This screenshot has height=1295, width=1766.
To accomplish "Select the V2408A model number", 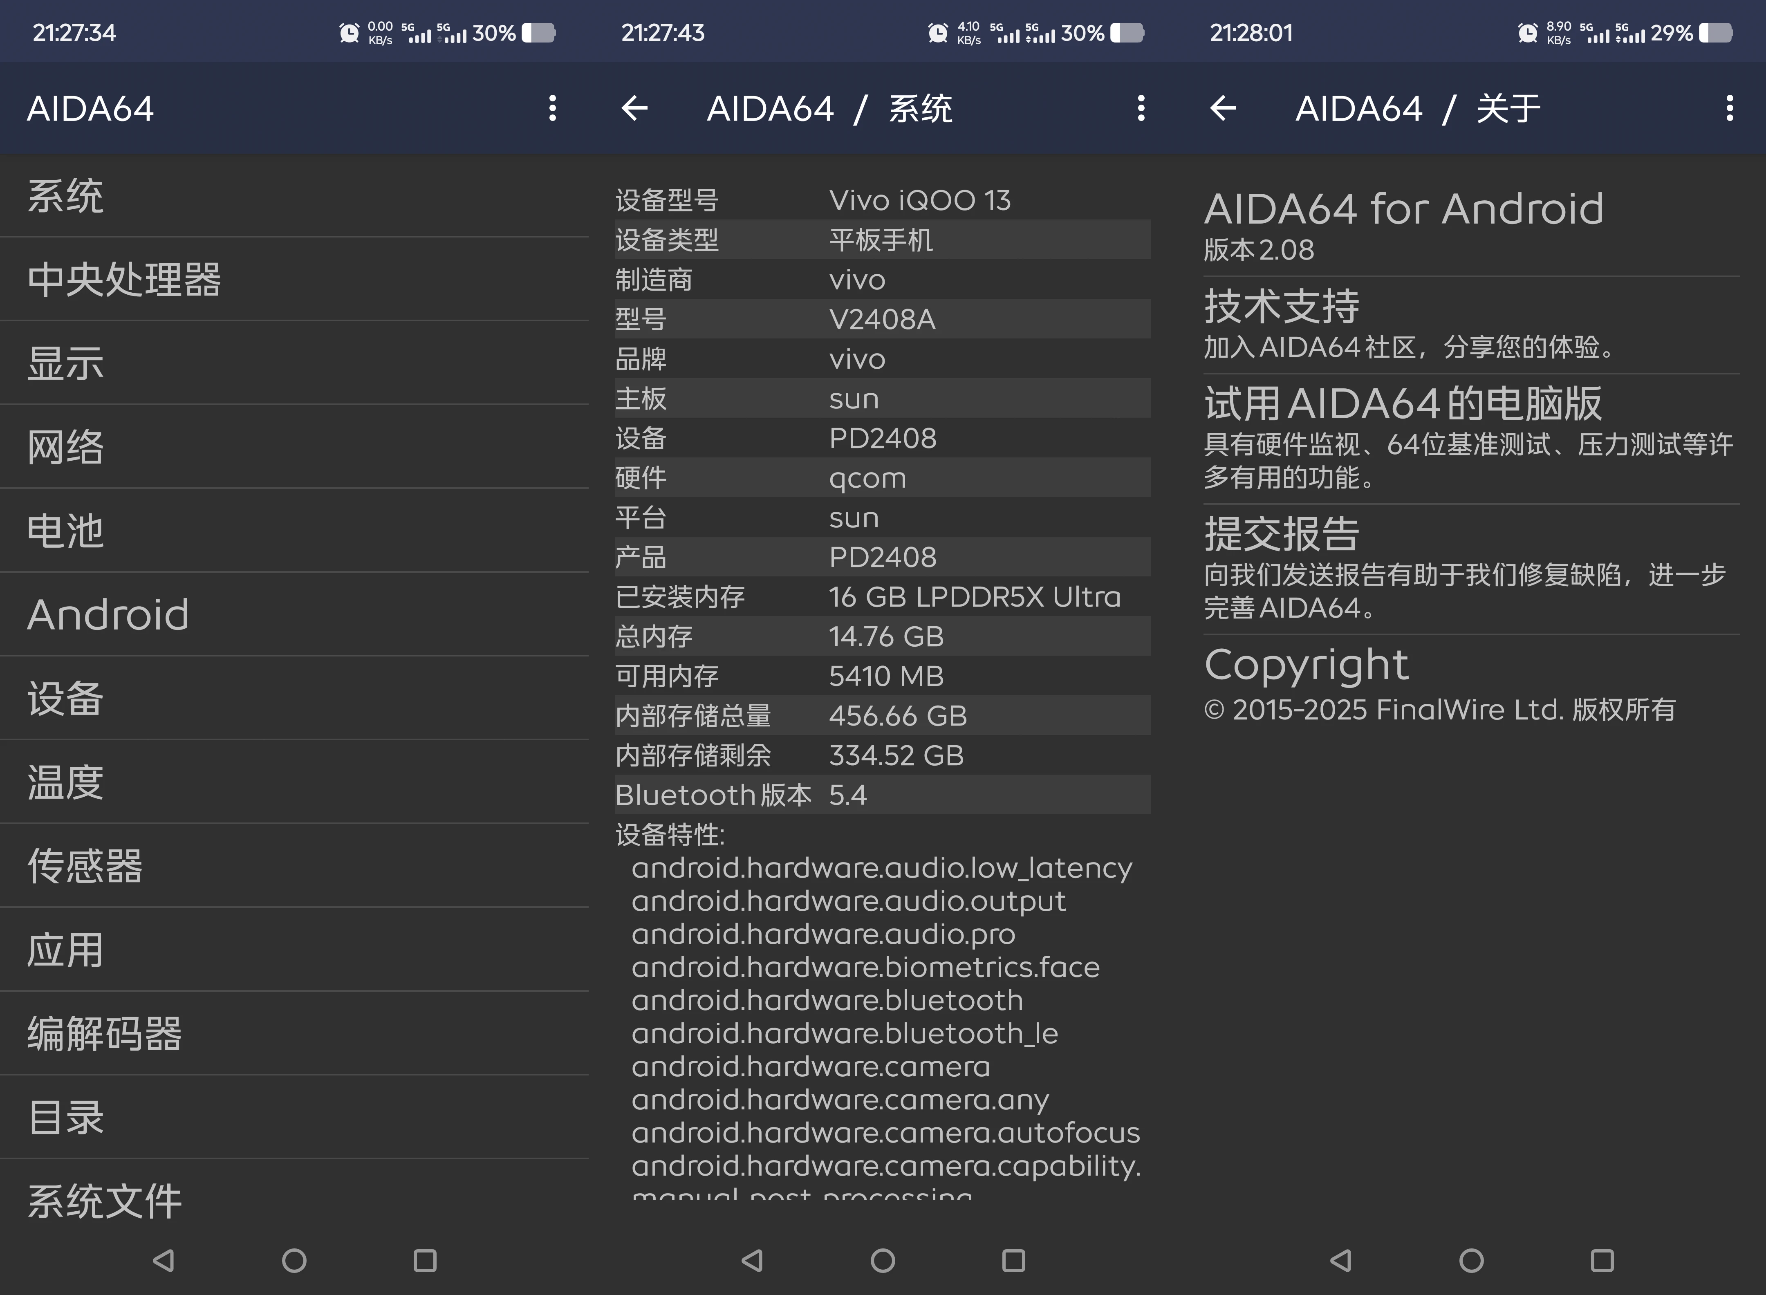I will [882, 319].
